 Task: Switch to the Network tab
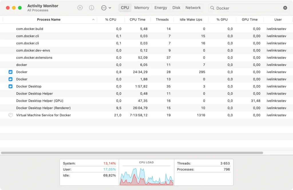193,8
